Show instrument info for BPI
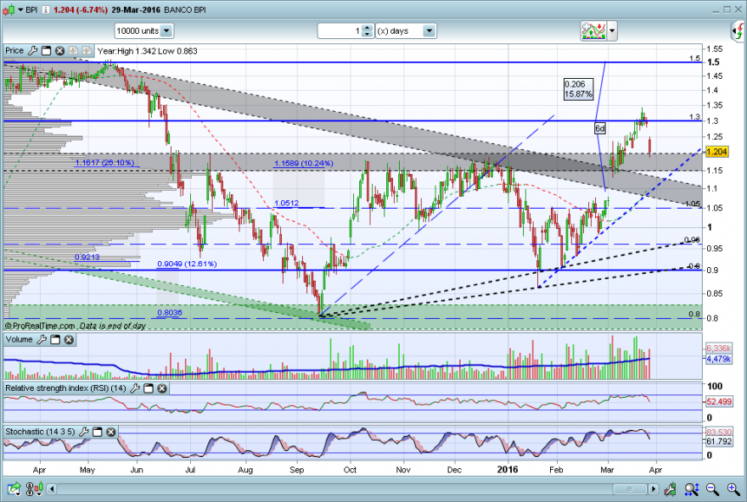Image resolution: width=747 pixels, height=502 pixels. [46, 10]
